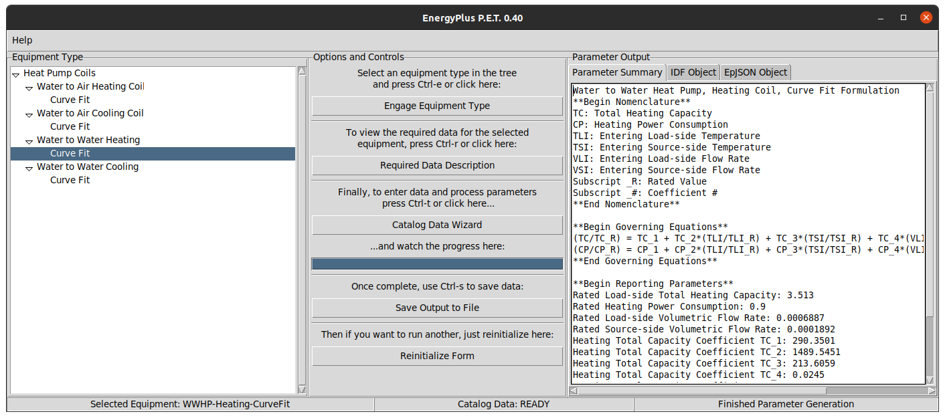Image resolution: width=945 pixels, height=418 pixels.
Task: Click the parameter output scroll-down arrow
Action: click(x=931, y=380)
